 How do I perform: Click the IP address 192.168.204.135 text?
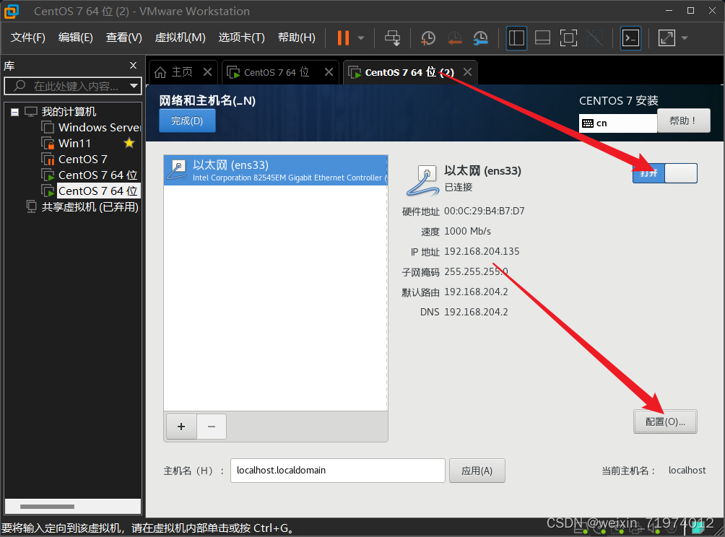coord(482,251)
